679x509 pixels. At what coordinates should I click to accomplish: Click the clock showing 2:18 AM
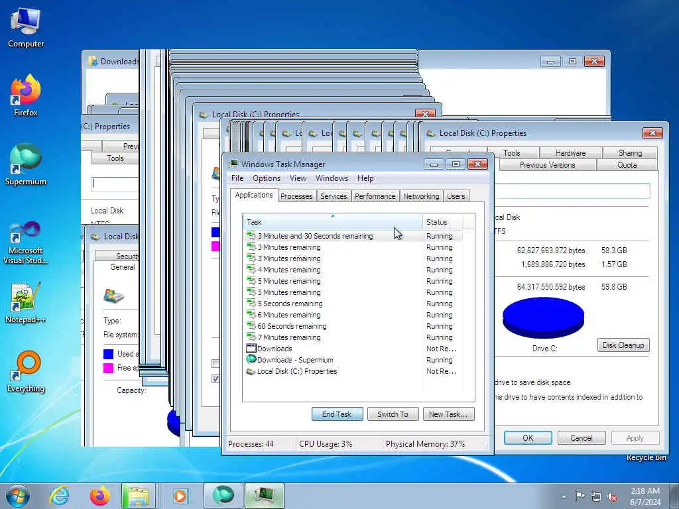(x=645, y=496)
